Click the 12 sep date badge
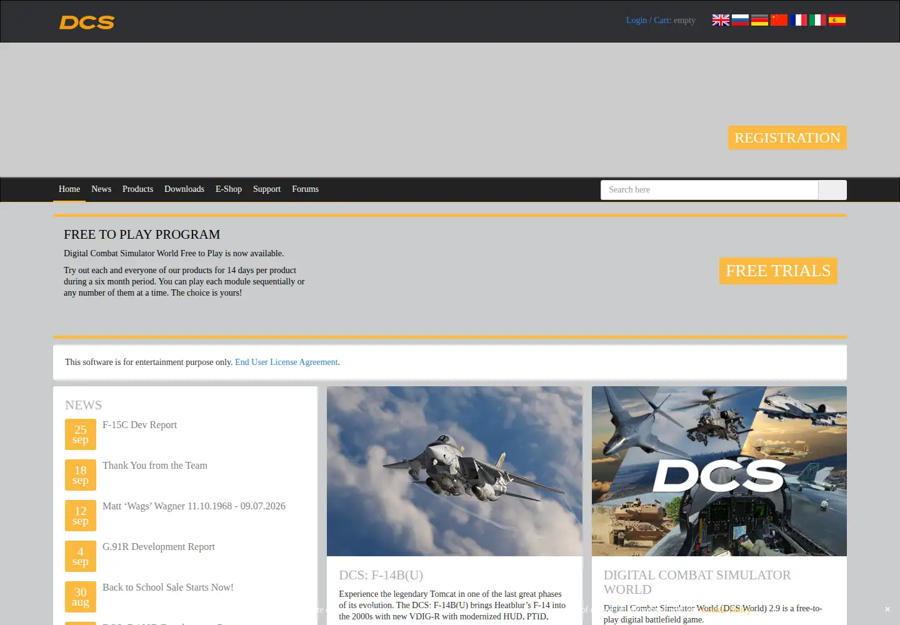The image size is (900, 625). click(81, 516)
